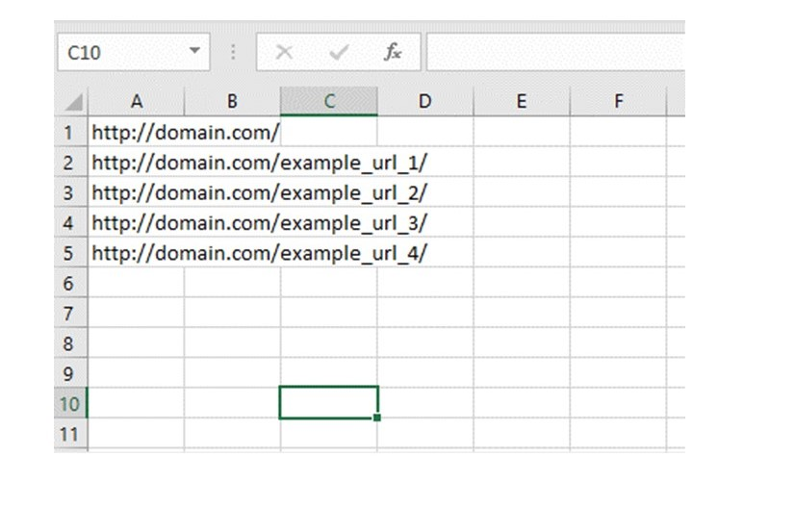Click the fill handle of cell C10
795x506 pixels.
click(x=376, y=417)
